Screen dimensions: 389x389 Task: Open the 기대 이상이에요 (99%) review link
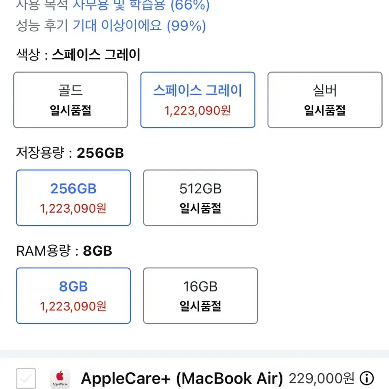coord(139,26)
